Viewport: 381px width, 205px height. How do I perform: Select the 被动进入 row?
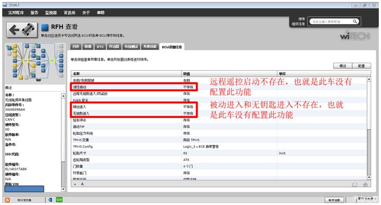[x=219, y=107]
